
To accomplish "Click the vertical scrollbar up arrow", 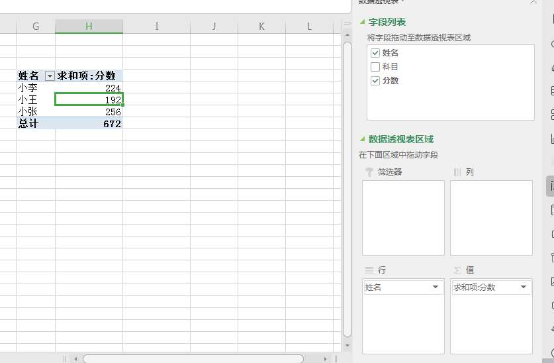I will pyautogui.click(x=347, y=35).
